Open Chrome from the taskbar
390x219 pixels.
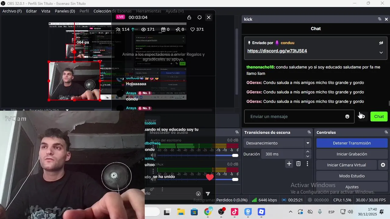coord(208,212)
